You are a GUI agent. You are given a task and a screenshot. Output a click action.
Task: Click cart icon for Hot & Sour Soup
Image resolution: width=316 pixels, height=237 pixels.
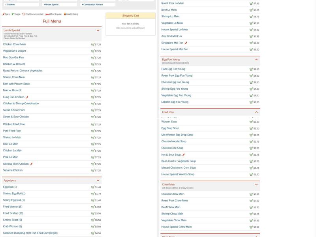(251, 155)
